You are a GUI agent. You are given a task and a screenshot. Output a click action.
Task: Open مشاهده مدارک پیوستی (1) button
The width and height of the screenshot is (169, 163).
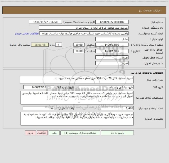80,133
